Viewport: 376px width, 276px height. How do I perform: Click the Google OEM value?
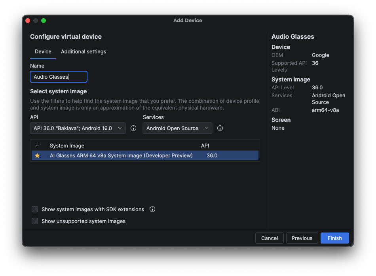320,55
